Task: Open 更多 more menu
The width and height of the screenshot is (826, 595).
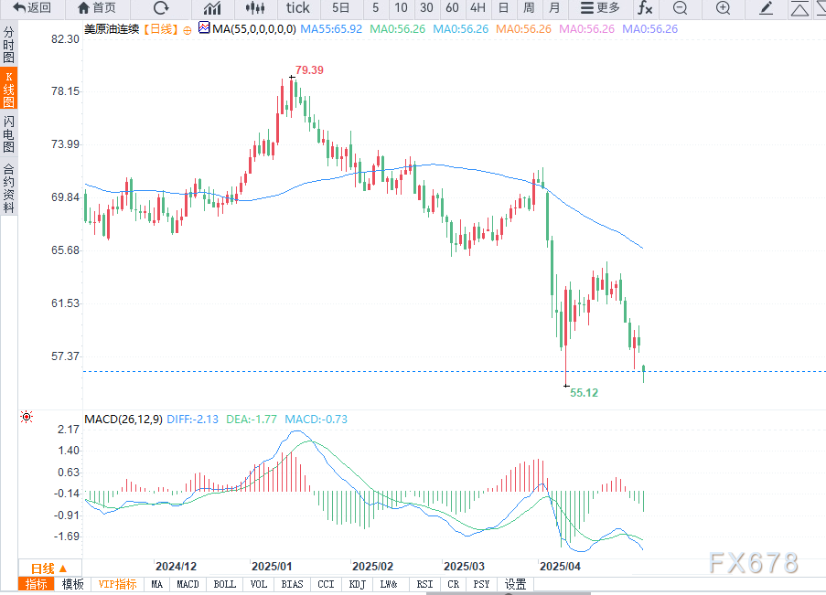Action: 600,8
